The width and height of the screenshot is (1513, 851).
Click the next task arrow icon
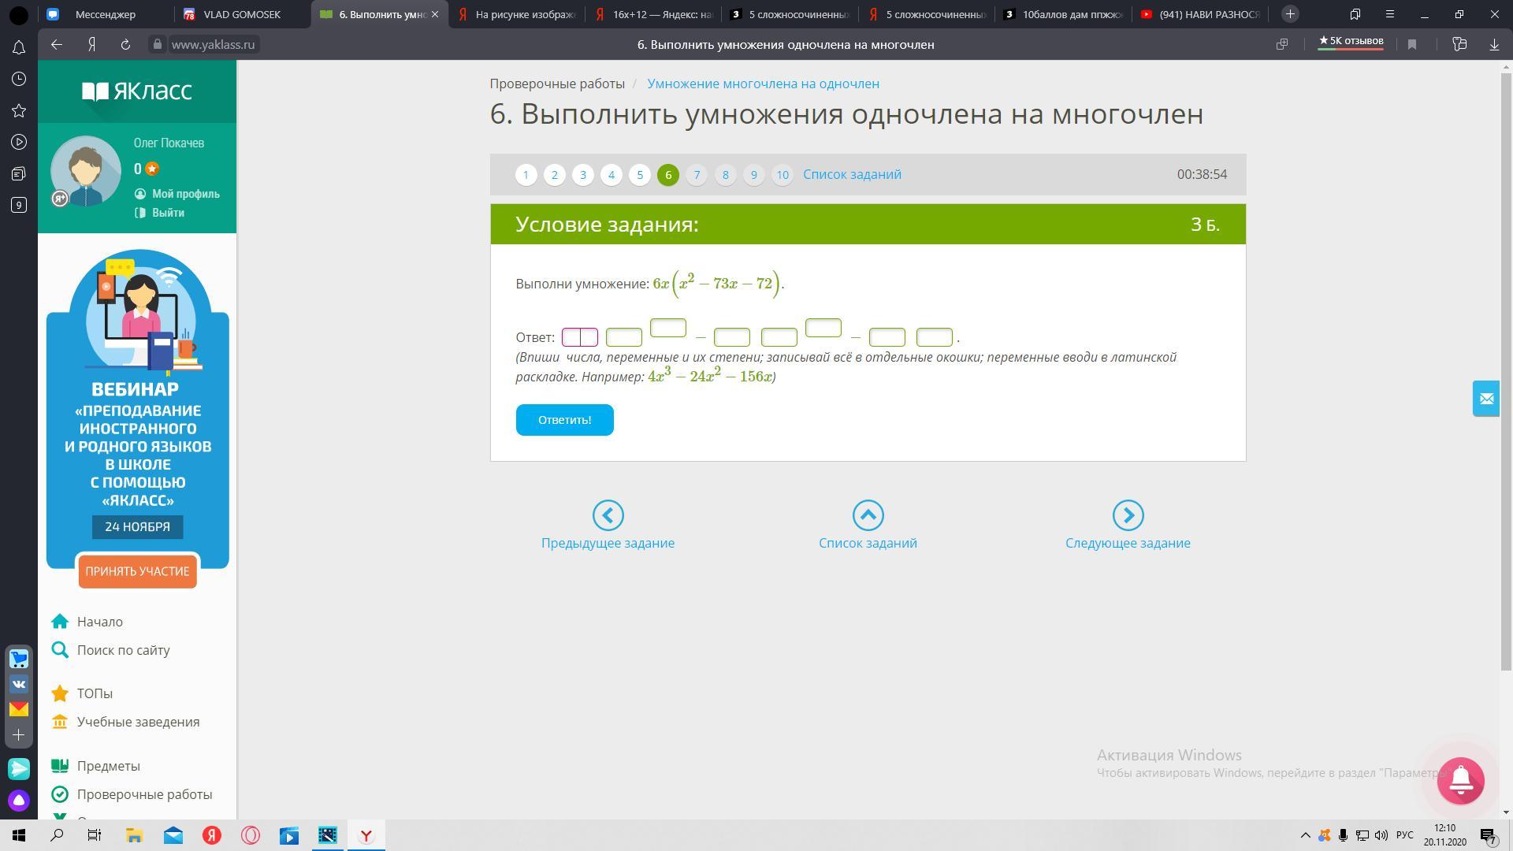click(1128, 515)
